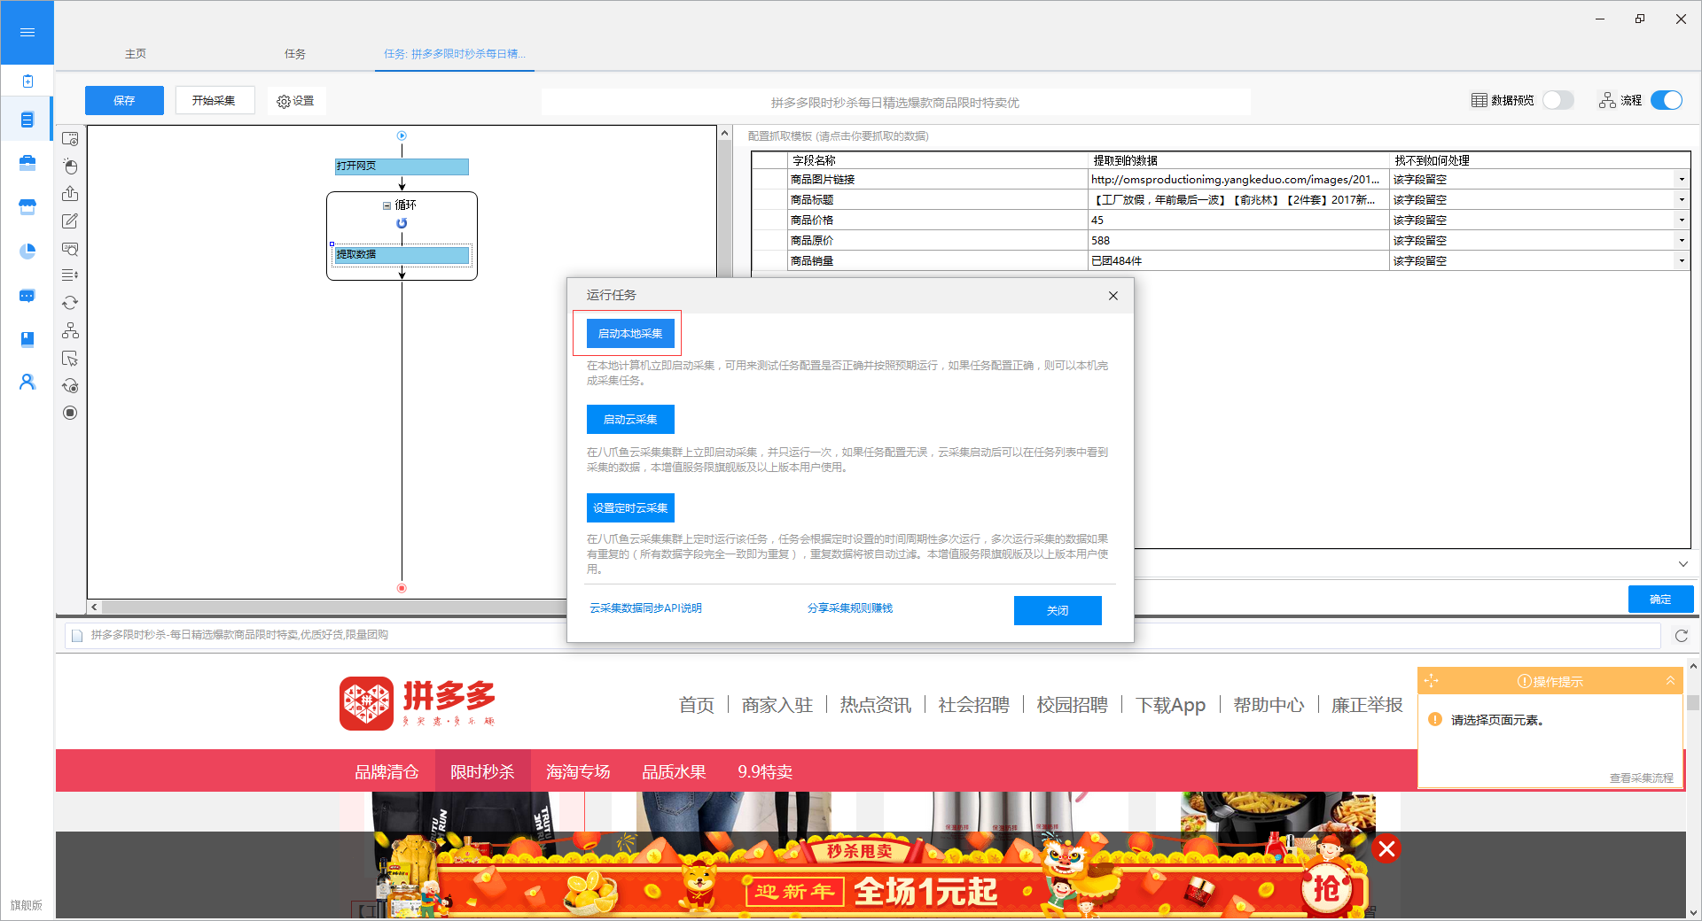Open 海淘专场 on webpage navigation
Image resolution: width=1702 pixels, height=921 pixels.
click(578, 771)
